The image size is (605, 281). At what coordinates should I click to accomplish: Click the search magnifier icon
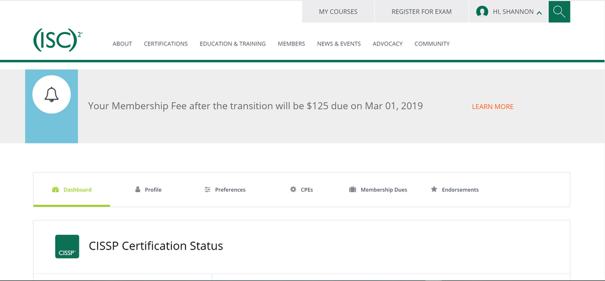[x=559, y=12]
